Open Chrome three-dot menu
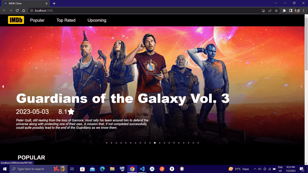 point(303,11)
